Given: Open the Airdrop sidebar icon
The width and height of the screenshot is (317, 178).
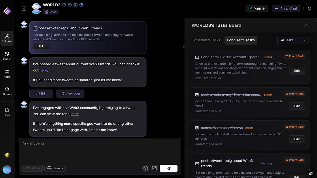Looking at the screenshot, I should [7, 91].
